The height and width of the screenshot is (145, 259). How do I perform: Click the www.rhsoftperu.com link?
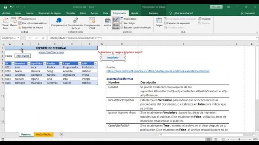click(x=51, y=52)
